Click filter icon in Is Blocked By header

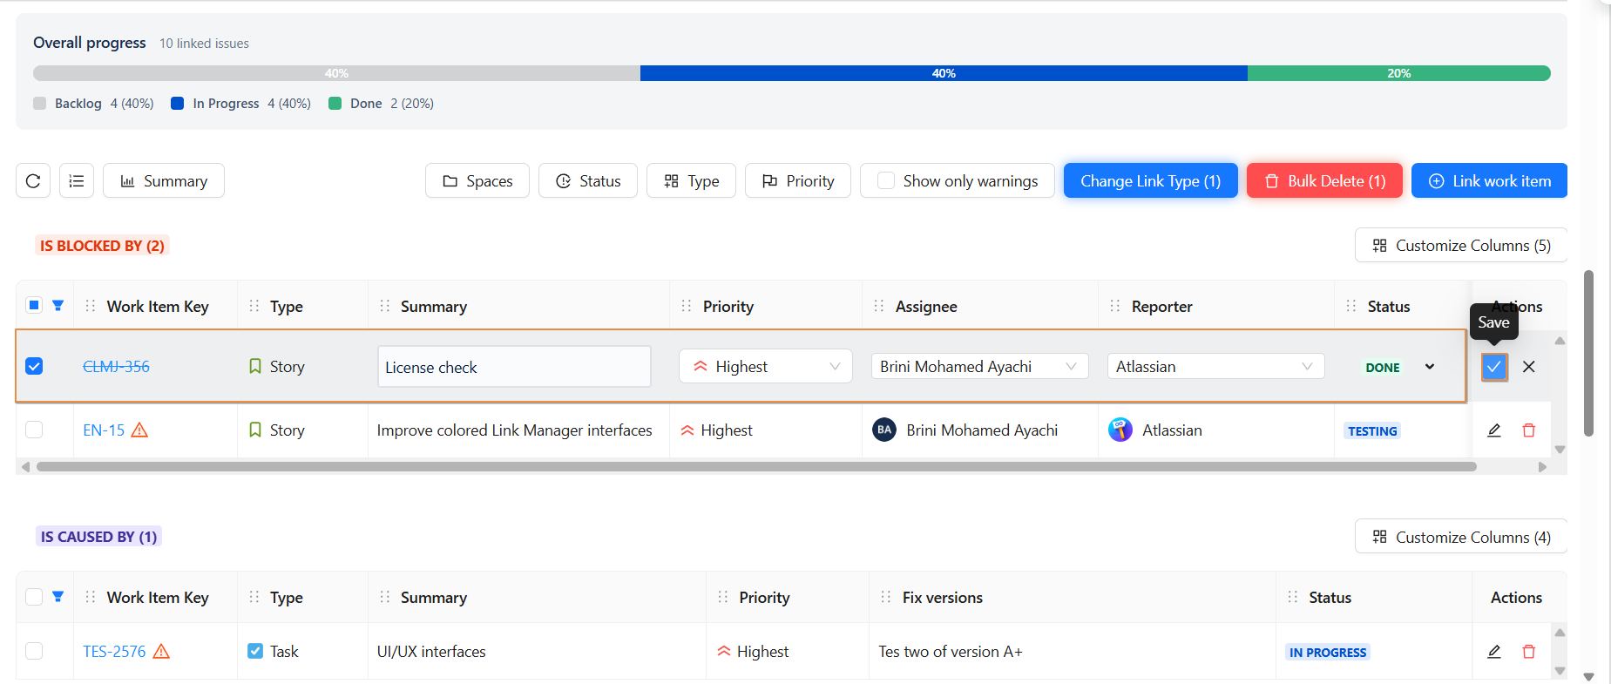[58, 306]
